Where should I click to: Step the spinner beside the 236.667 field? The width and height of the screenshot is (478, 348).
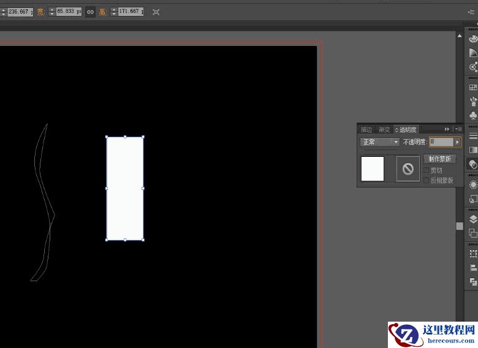click(3, 12)
